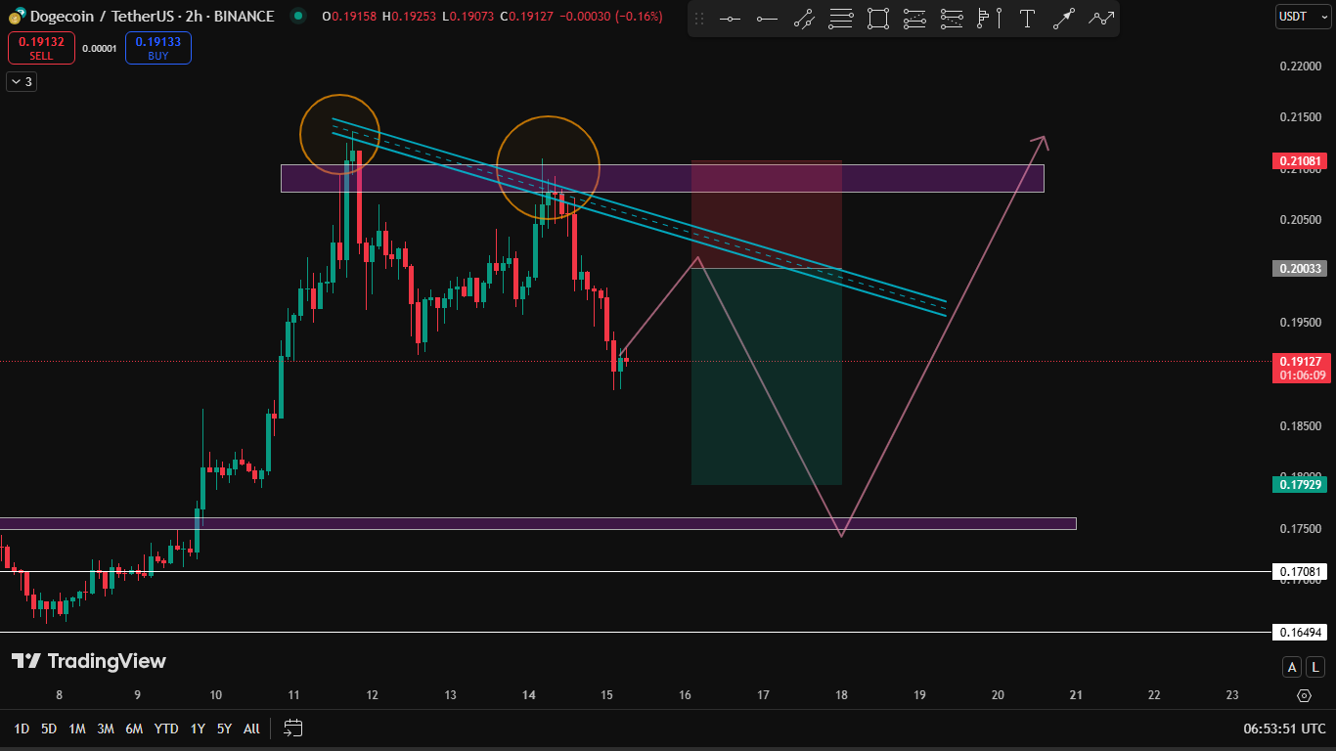Click the 0.20033 gray price label
This screenshot has height=751, width=1336.
tap(1299, 269)
